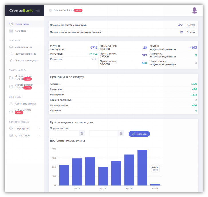Open Статус рачуна report
Screen dimensions: 208x197
(23, 110)
